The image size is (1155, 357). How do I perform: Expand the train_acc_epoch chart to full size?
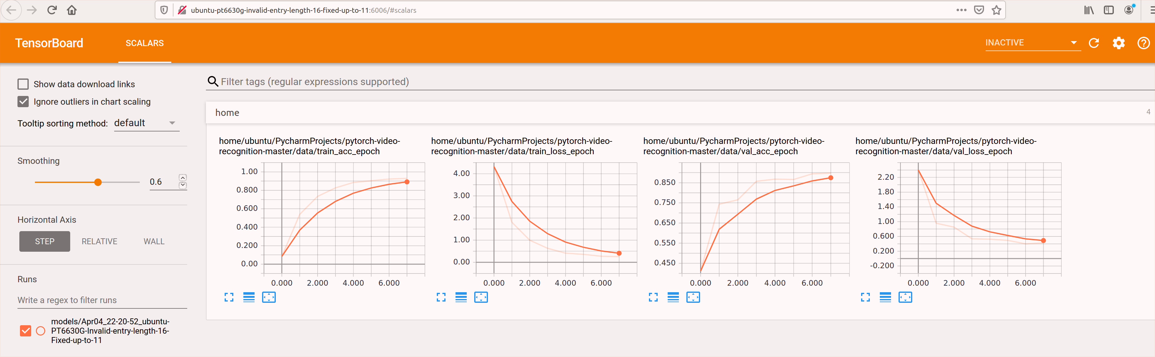coord(229,297)
